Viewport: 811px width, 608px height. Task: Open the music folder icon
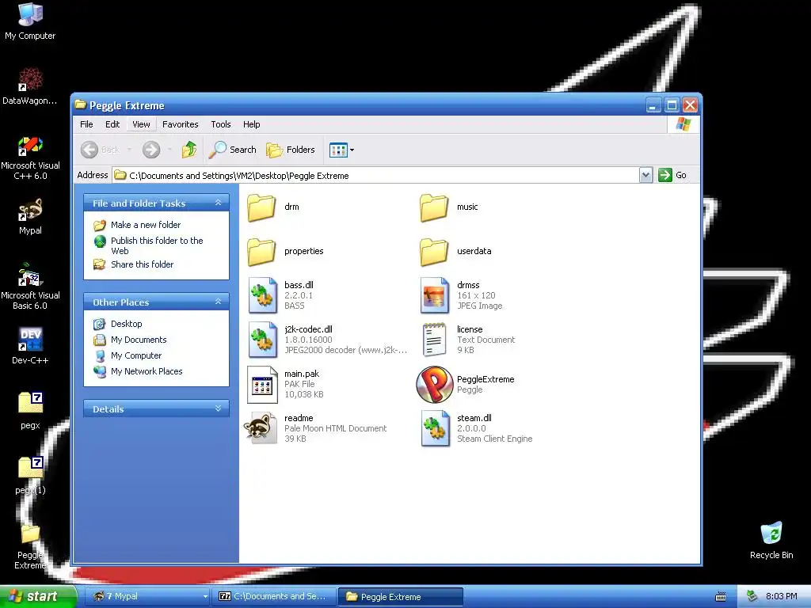pyautogui.click(x=434, y=207)
